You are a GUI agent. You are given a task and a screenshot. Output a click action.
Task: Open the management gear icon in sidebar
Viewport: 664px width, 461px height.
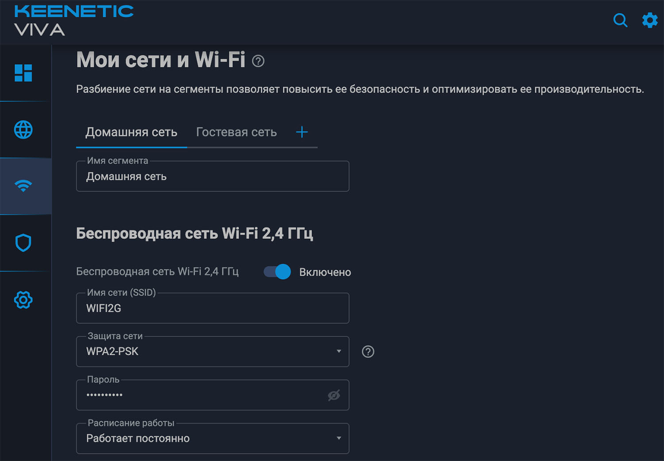coord(23,300)
